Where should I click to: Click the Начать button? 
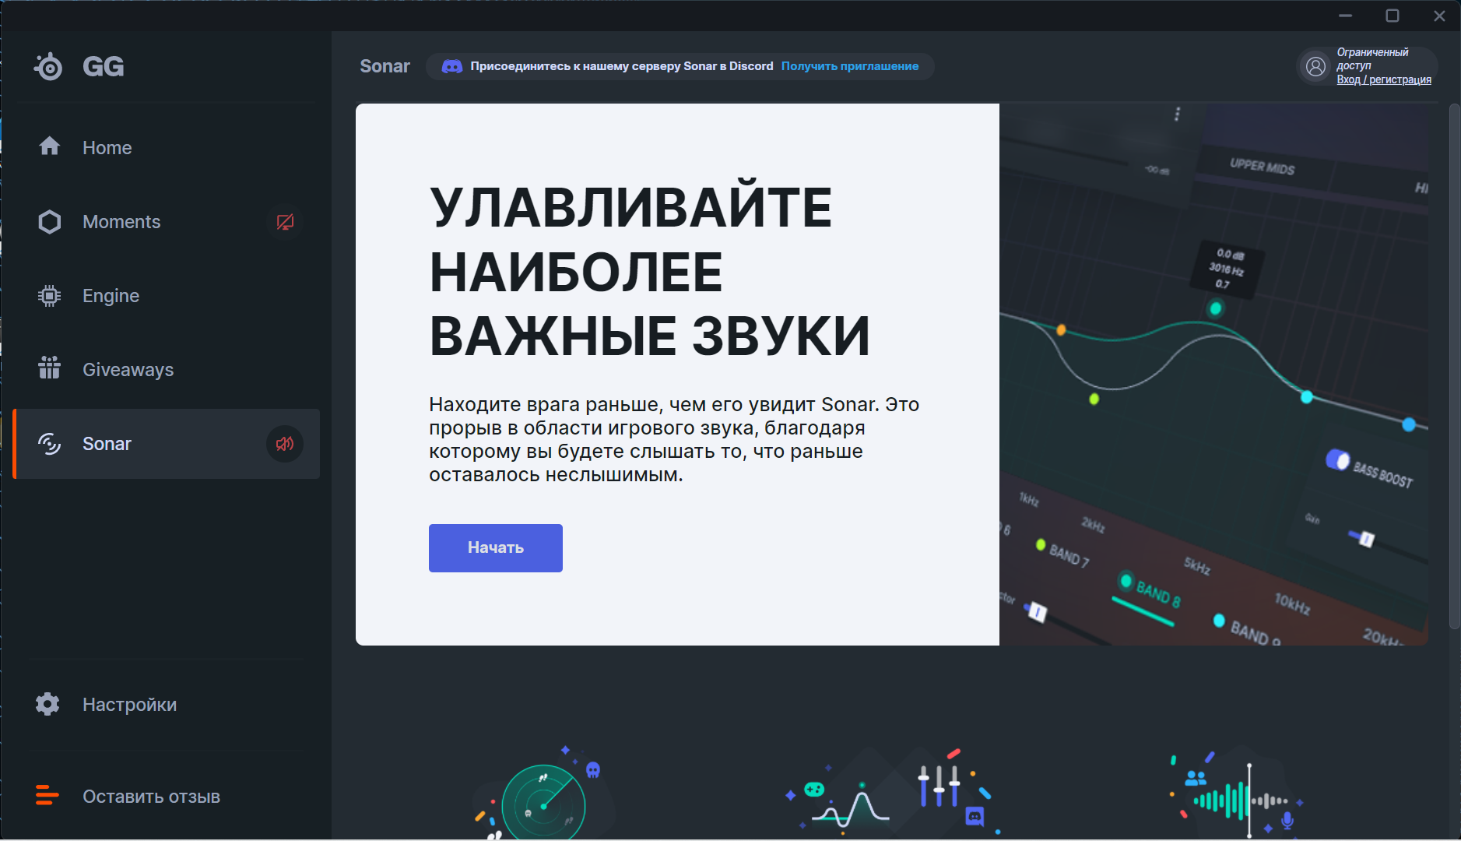(x=496, y=548)
